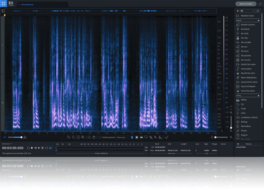264x190 pixels.
Task: Adjust the waveform/spectrogram opacity slider
Action: [15, 137]
